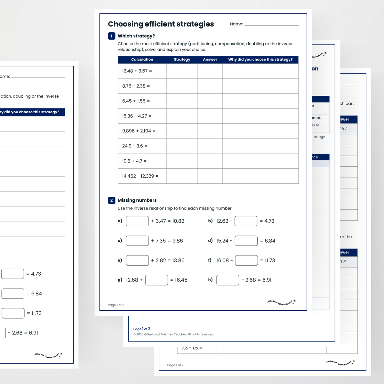Click the Strategy cell for 24.9 - 3.6
The width and height of the screenshot is (384, 384).
coord(182,146)
